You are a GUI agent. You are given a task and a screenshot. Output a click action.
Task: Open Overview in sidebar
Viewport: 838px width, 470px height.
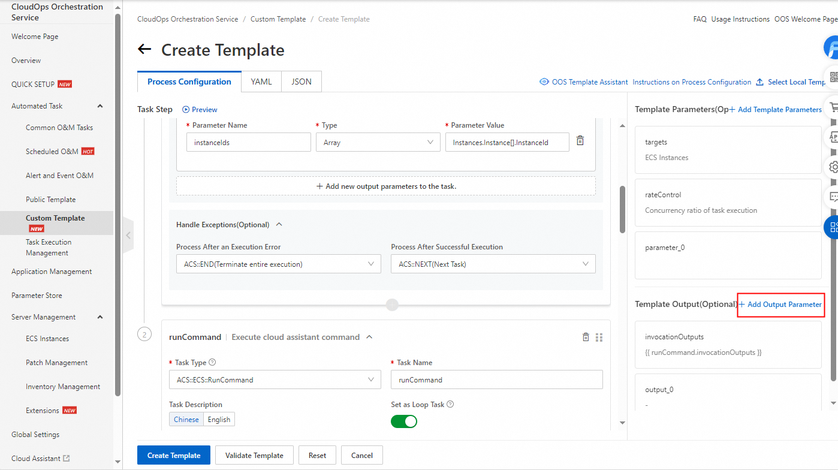[26, 61]
